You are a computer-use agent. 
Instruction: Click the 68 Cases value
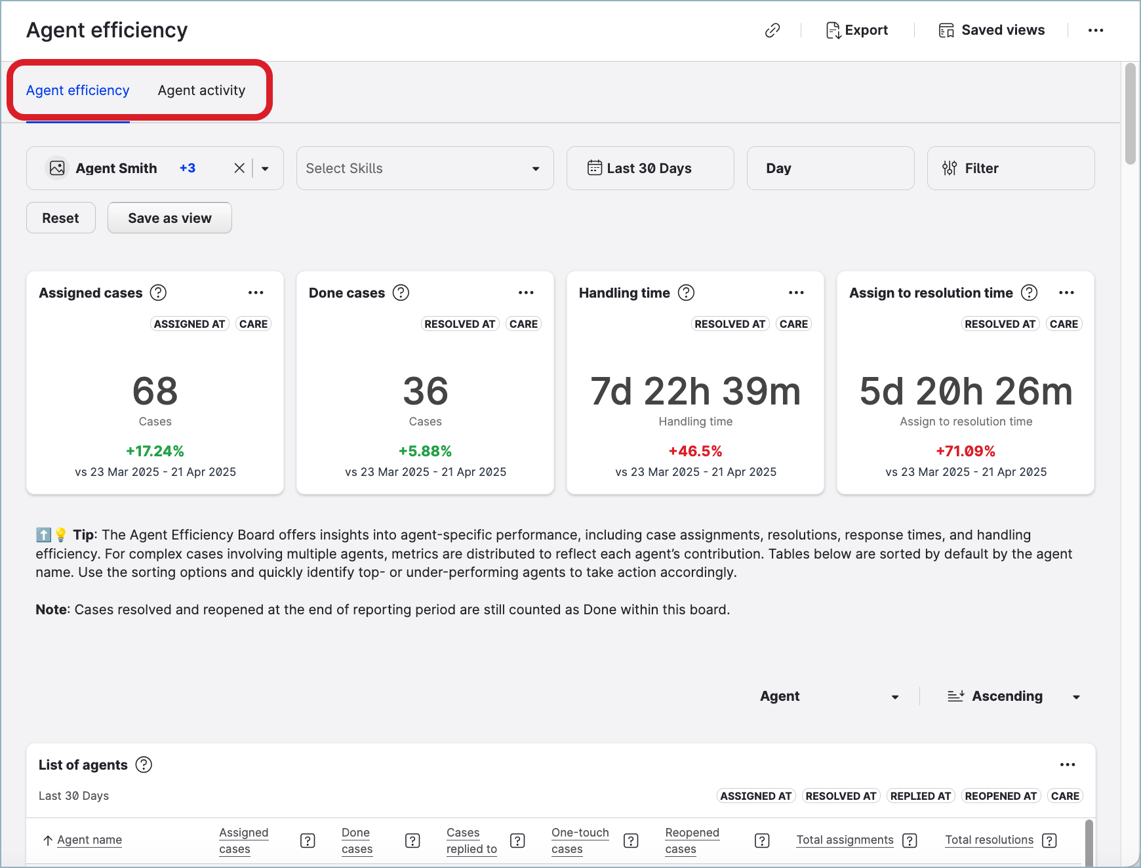coord(155,391)
